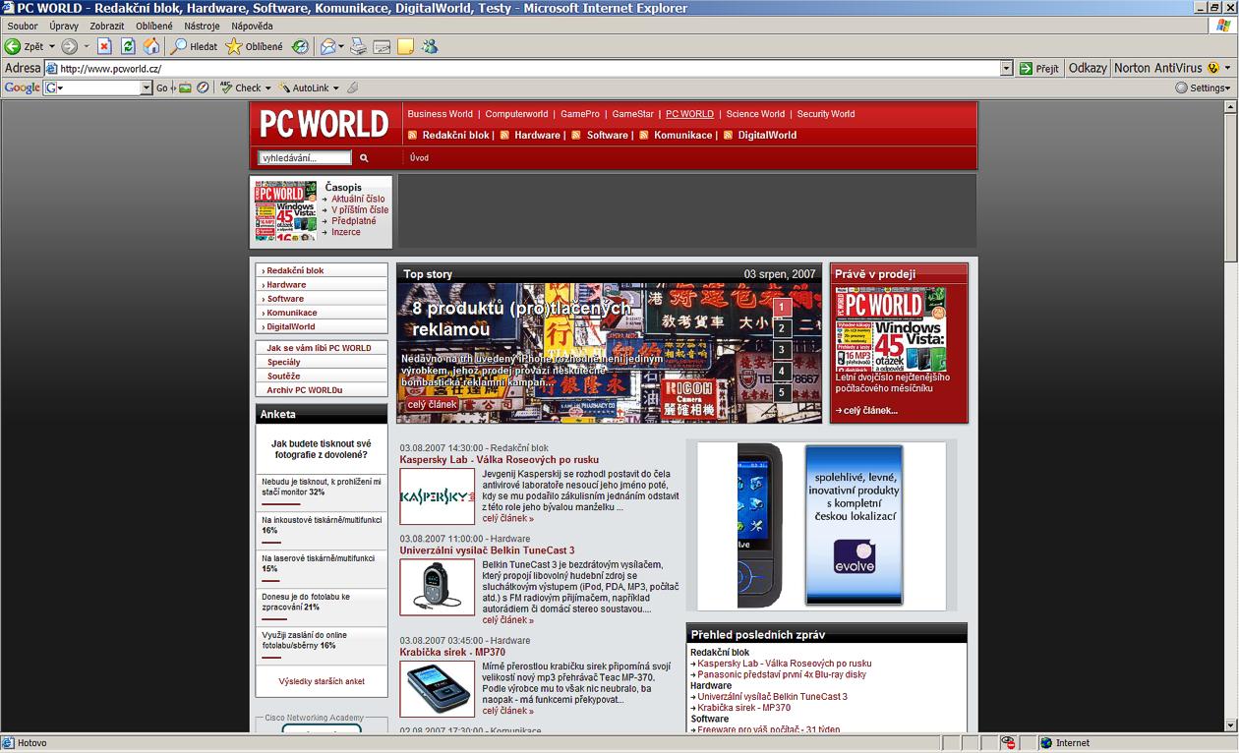Stop page loading with the red X icon
Viewport: 1239px width, 753px height.
(104, 46)
